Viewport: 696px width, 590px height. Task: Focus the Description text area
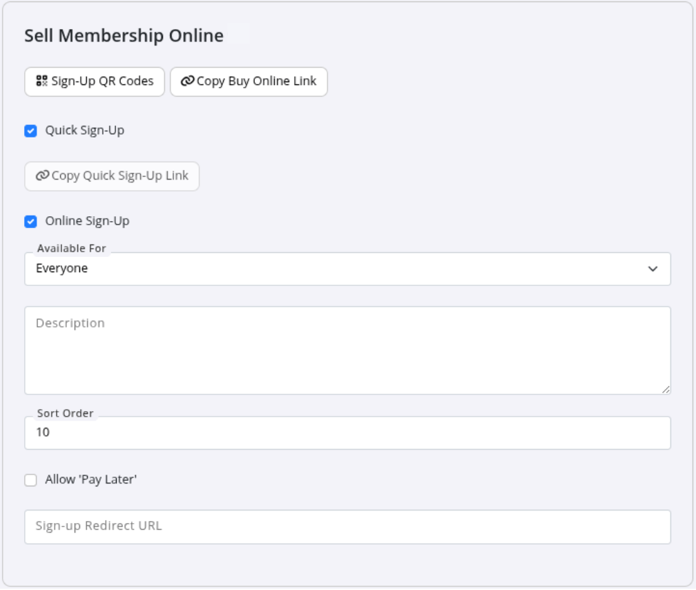pos(347,351)
